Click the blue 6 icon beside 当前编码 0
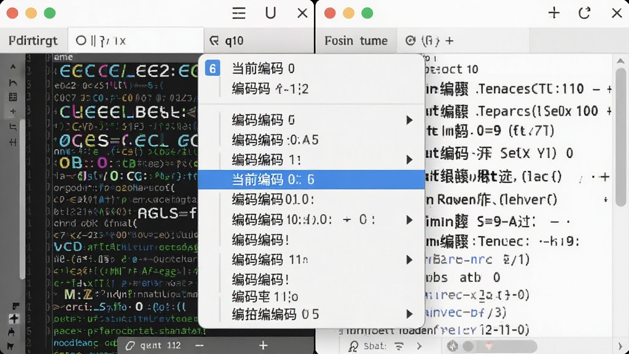The image size is (629, 354). [213, 68]
